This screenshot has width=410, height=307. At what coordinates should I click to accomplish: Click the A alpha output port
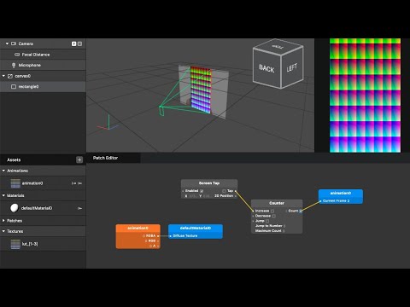point(158,246)
